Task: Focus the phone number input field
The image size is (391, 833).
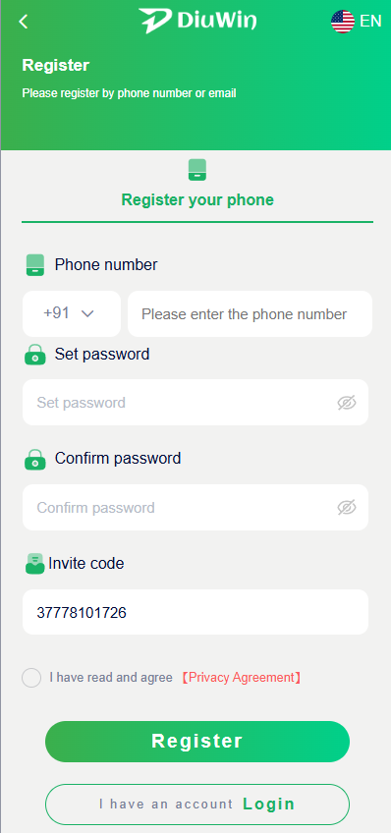Action: pos(250,313)
